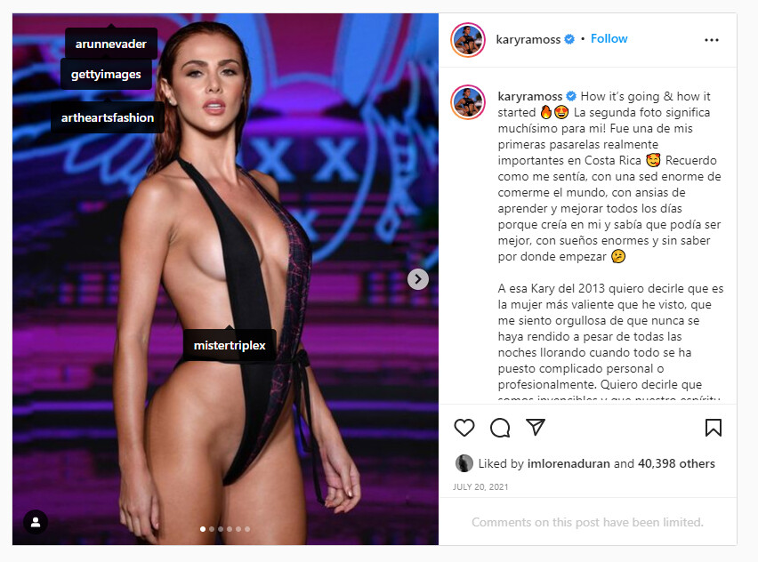
Task: Share the post via paper plane icon
Action: point(536,427)
